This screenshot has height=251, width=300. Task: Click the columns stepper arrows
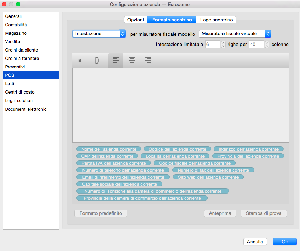267,45
